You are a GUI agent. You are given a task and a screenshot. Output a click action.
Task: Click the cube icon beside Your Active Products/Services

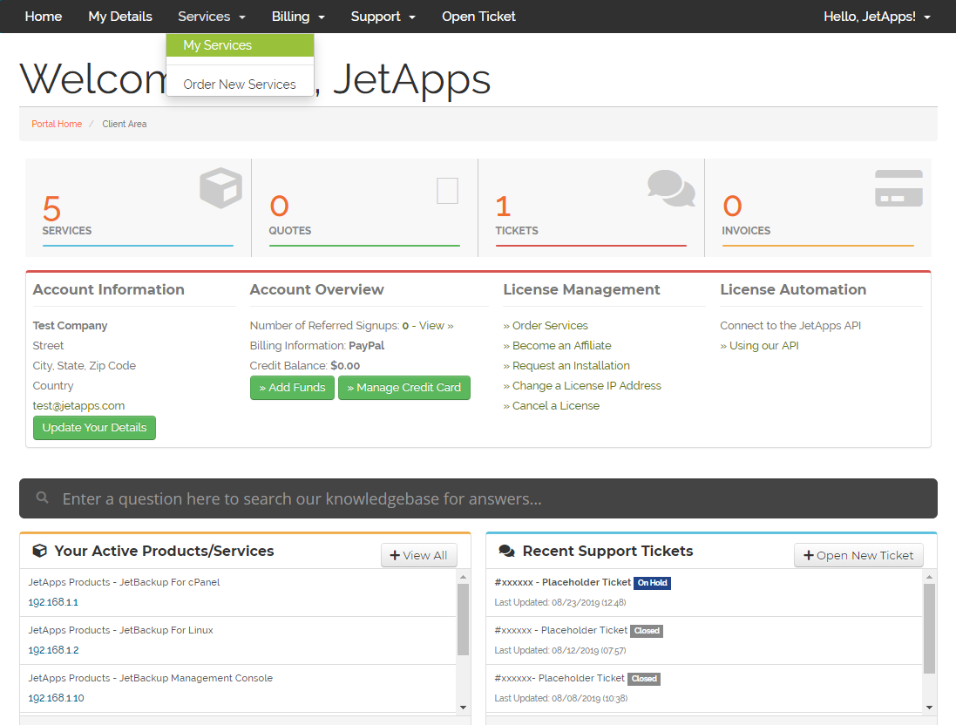(39, 551)
